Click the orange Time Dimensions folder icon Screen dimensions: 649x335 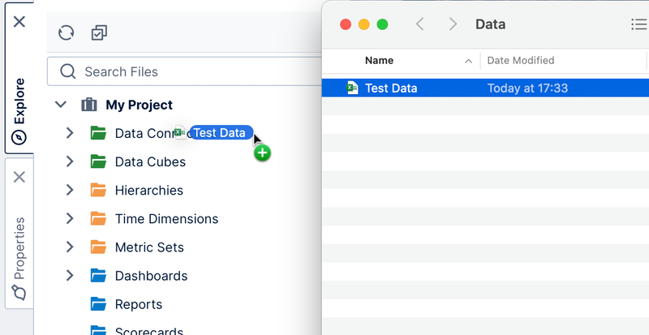coord(98,218)
